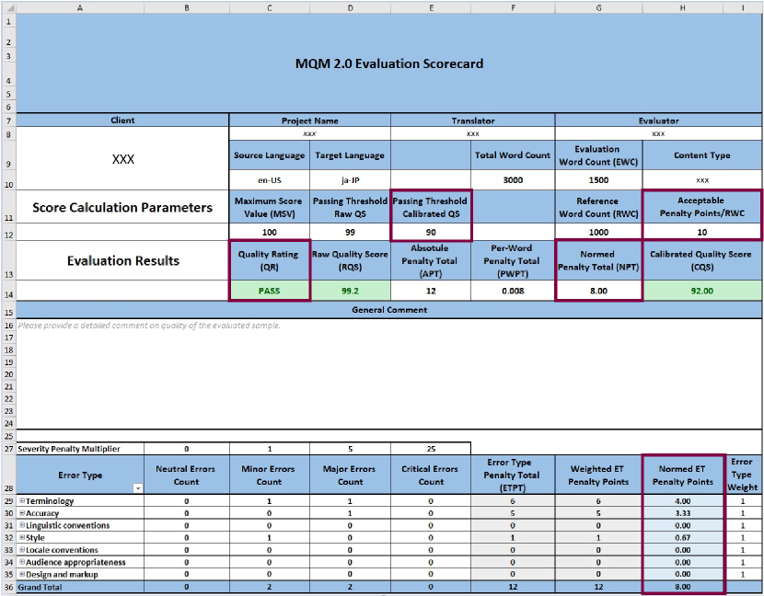Select the Evaluator header cell
Screen dimensions: 764x596
click(658, 120)
